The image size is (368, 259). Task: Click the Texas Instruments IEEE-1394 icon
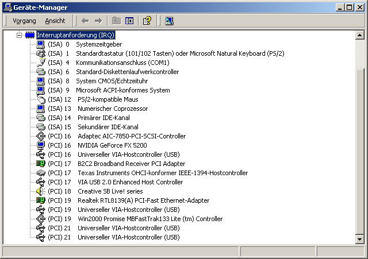pos(41,173)
